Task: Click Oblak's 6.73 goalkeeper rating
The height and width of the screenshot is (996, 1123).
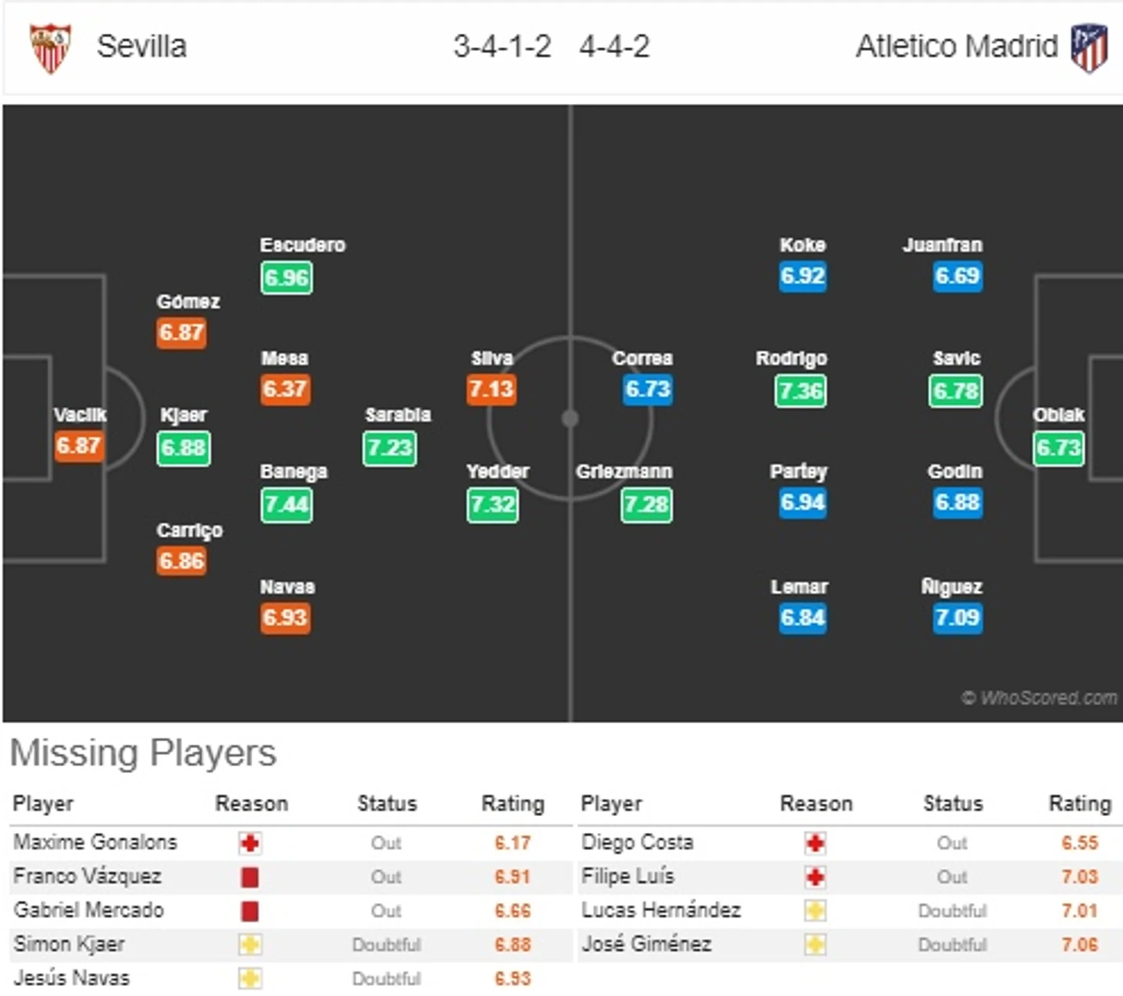Action: (x=1058, y=448)
